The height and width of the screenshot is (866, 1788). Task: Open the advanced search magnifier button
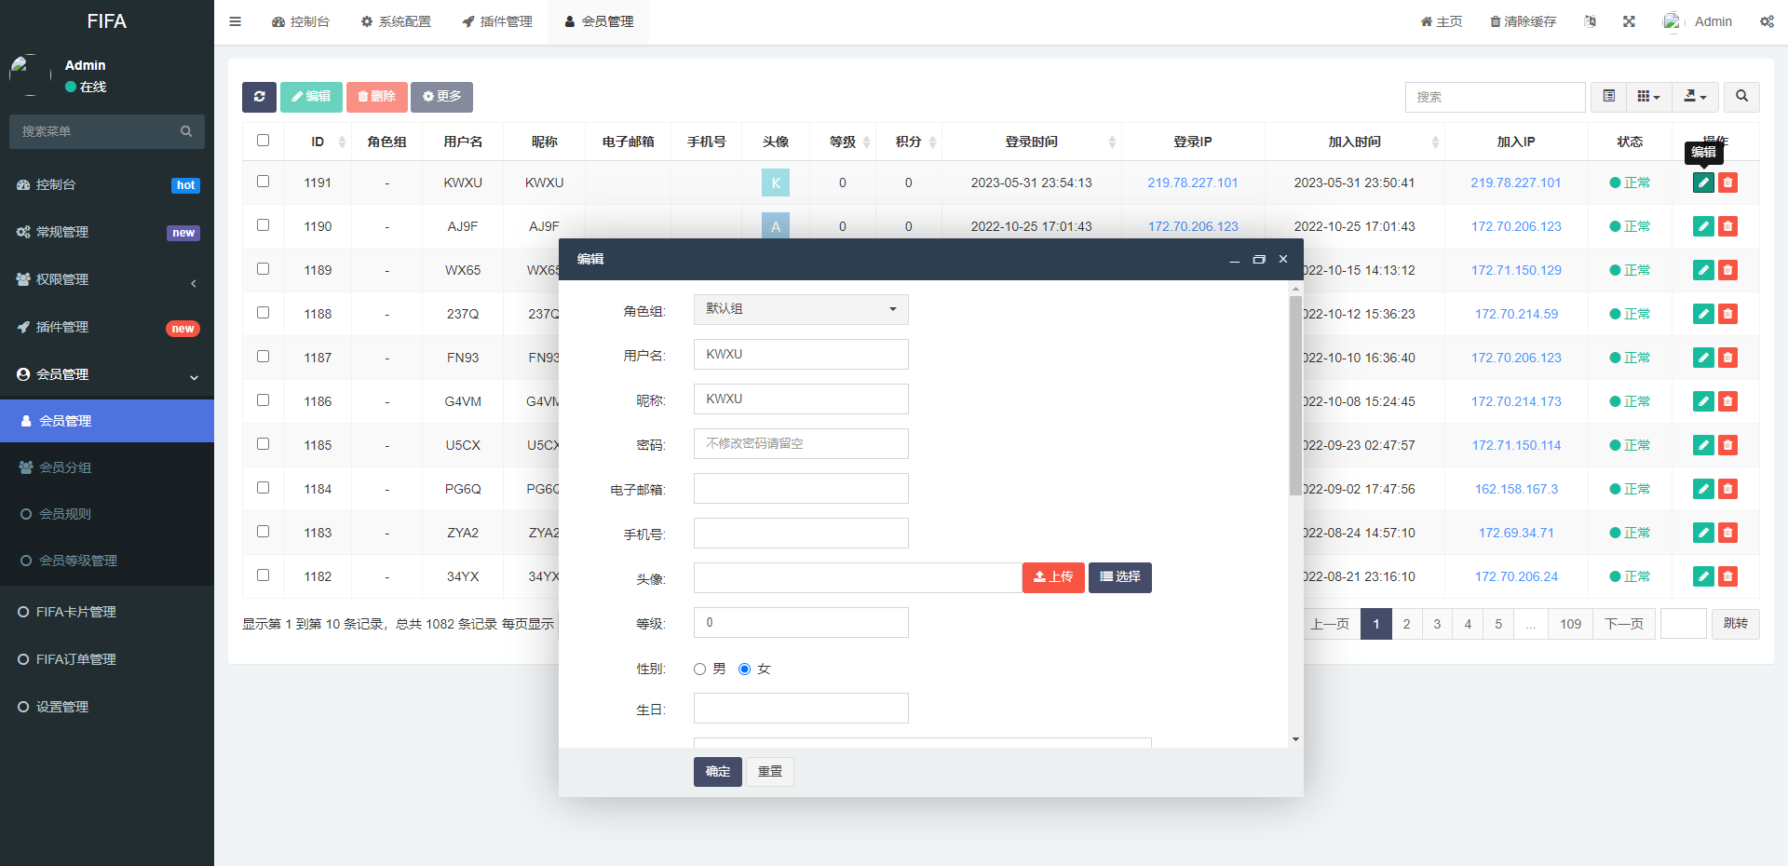[x=1741, y=97]
